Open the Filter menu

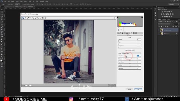pos(30,1)
